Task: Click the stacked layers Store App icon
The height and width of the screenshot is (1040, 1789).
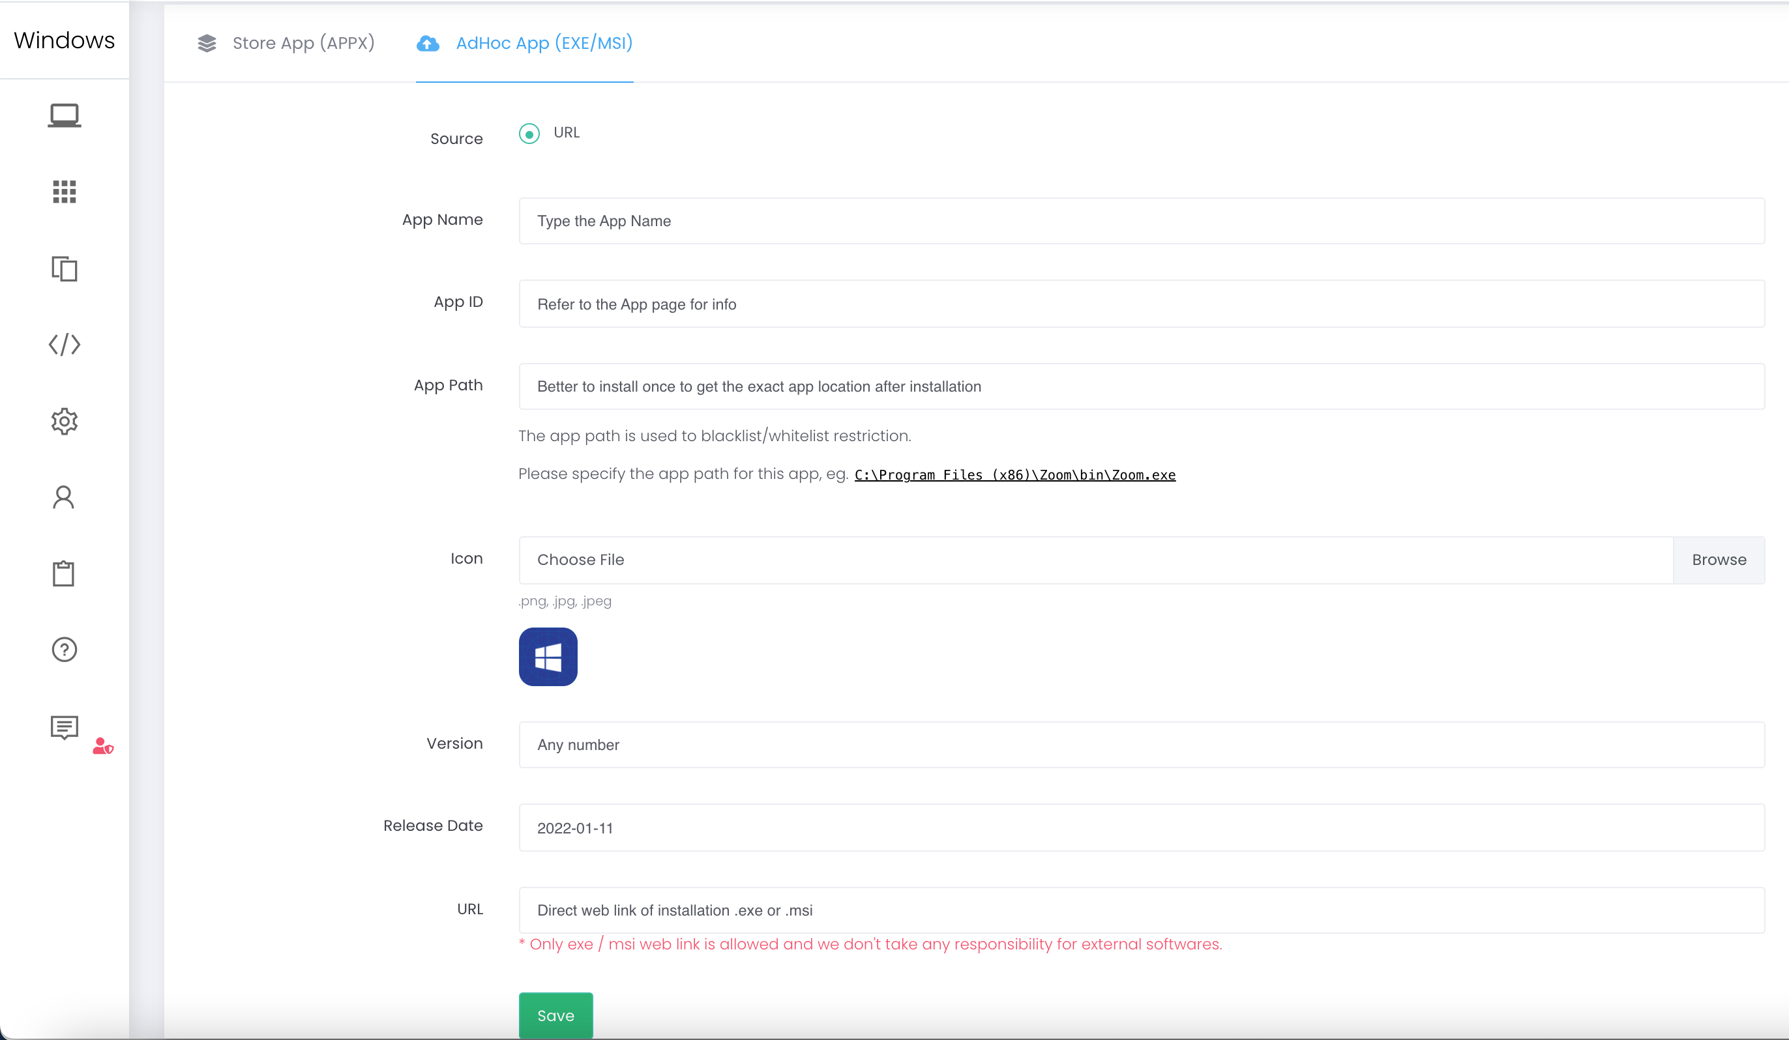Action: coord(207,43)
